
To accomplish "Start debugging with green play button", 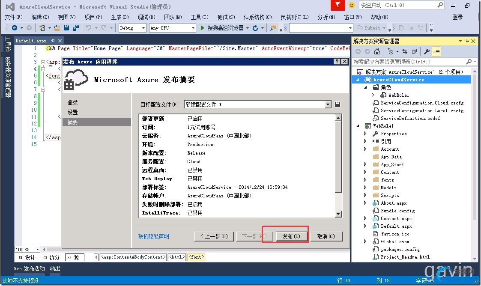I will pyautogui.click(x=202, y=28).
